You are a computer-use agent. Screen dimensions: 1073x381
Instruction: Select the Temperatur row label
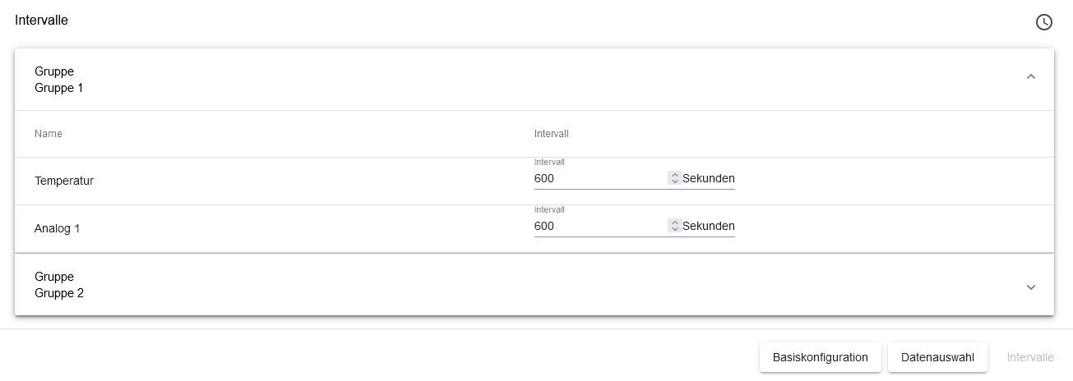(x=64, y=181)
